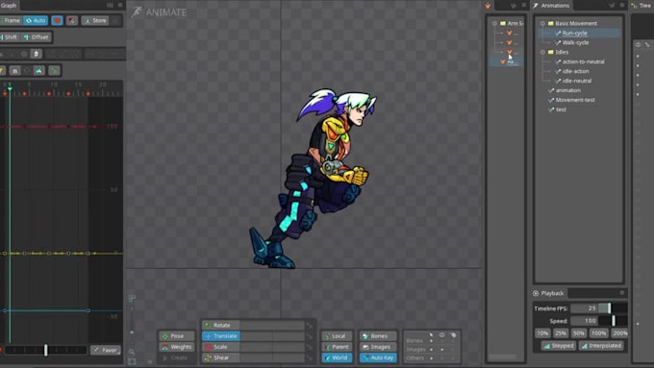Collapse the Idles folder
This screenshot has width=654, height=368.
542,52
